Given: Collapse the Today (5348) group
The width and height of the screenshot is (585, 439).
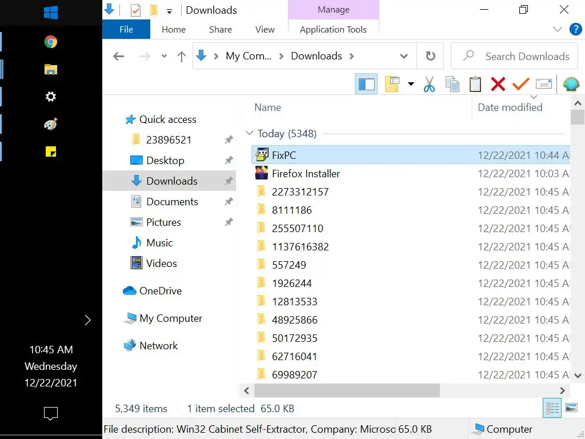Looking at the screenshot, I should pos(250,133).
